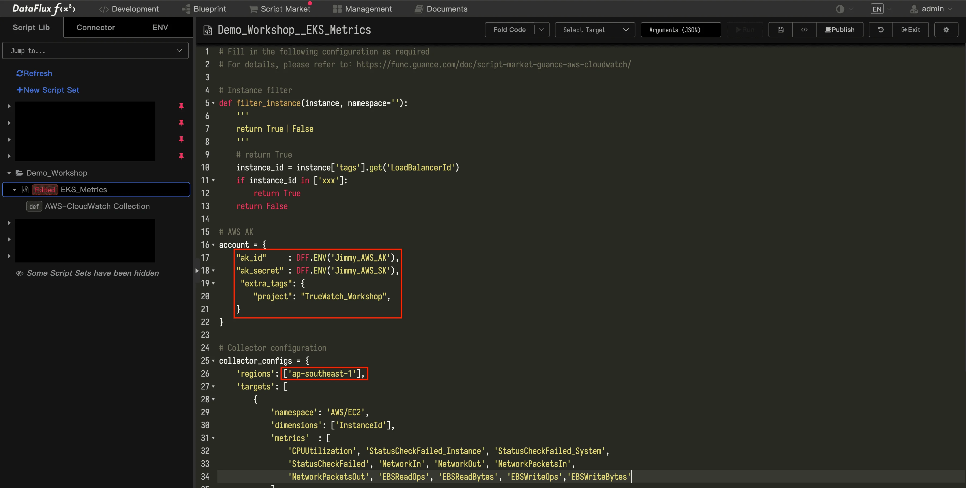Open the Jump to... dropdown
Viewport: 966px width, 488px height.
96,51
